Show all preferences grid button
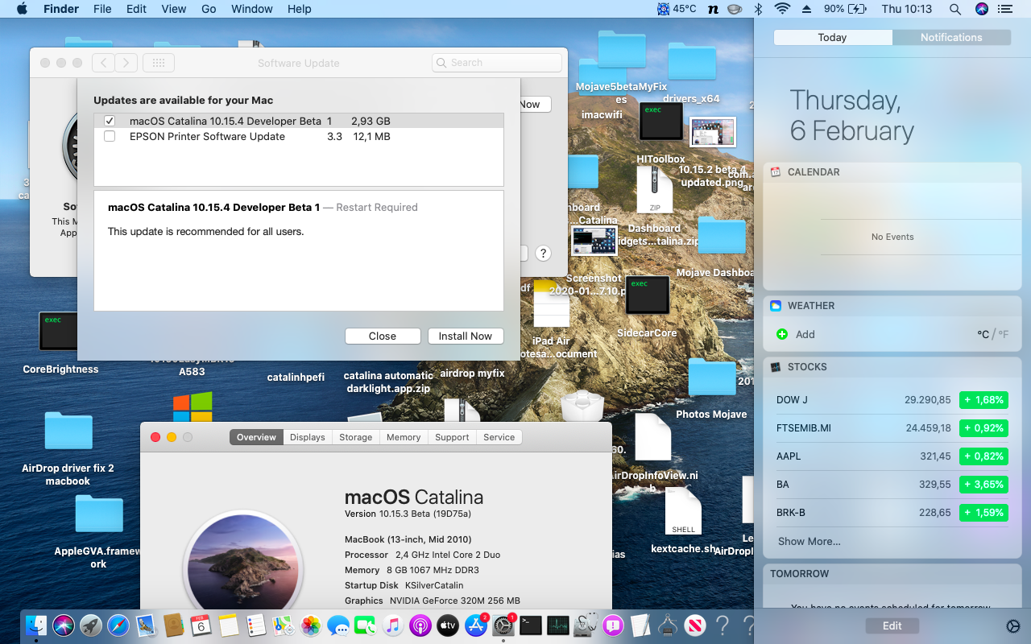The width and height of the screenshot is (1031, 644). tap(159, 63)
